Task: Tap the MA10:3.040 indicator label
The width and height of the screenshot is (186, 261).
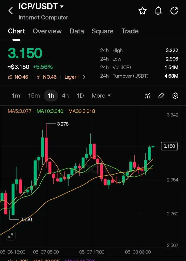Action: pos(50,111)
